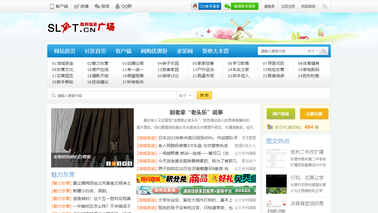Log in with QQ账号登录 button
The image size is (378, 213).
tap(206, 6)
